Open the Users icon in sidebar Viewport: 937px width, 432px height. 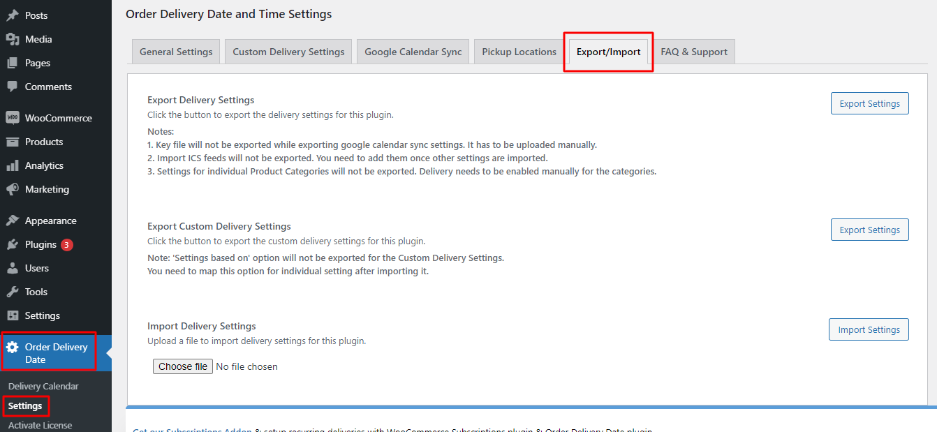click(x=15, y=268)
